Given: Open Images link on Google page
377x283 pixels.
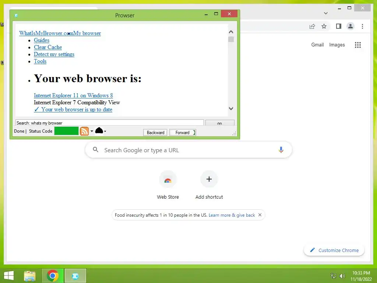Looking at the screenshot, I should tap(337, 45).
